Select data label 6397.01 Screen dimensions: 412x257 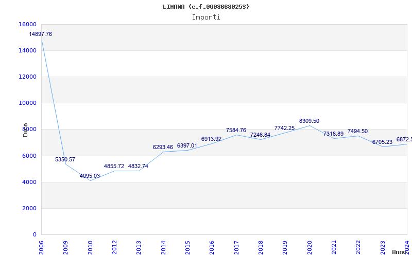187,145
